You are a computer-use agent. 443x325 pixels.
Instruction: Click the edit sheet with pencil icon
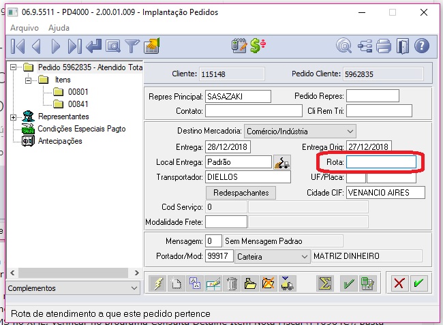(213, 283)
